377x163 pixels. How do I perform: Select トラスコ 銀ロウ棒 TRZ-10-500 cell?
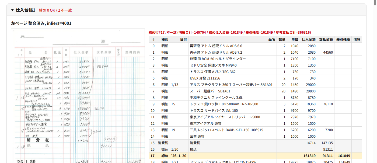[233, 104]
